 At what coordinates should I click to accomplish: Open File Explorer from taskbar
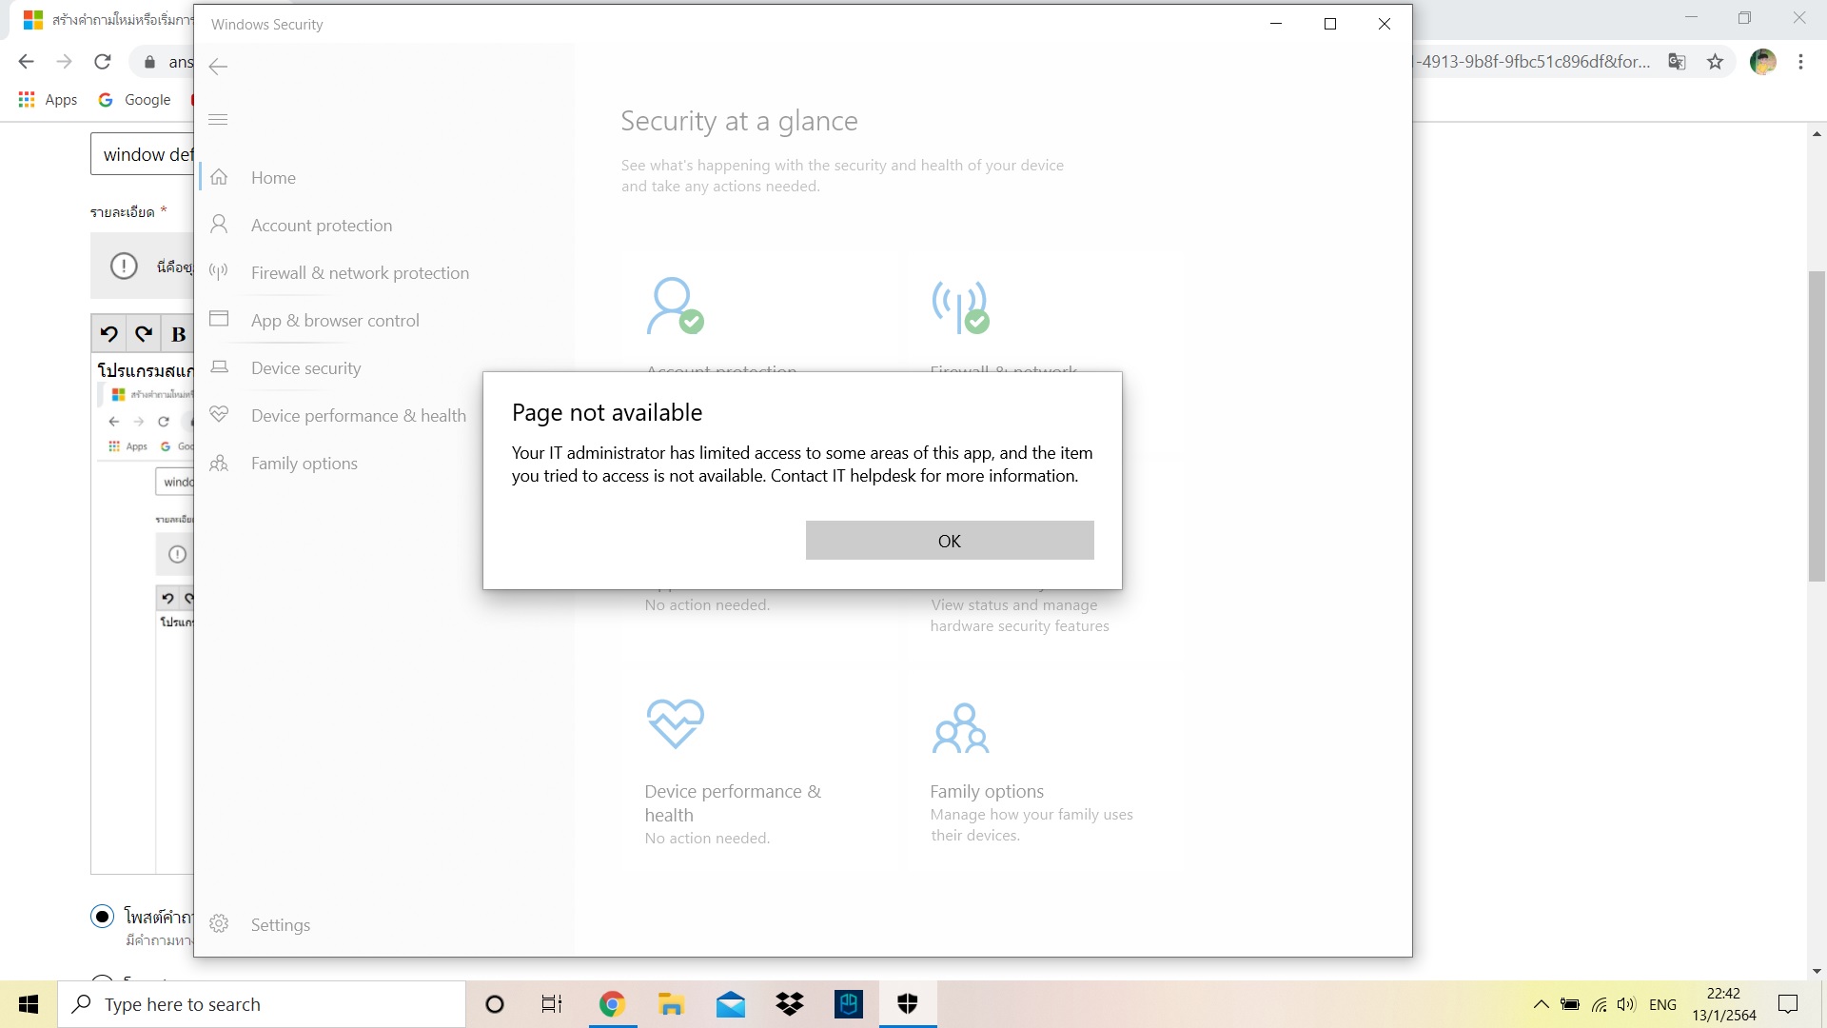[x=671, y=1004]
